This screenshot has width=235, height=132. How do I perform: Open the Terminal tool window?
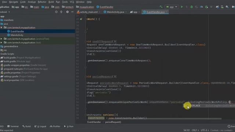pyautogui.click(x=13, y=126)
